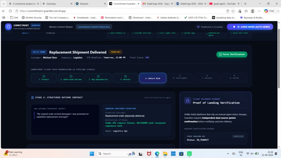The image size is (281, 158).
Task: Open Traditional vs Guardian comparison
Action: point(210,27)
